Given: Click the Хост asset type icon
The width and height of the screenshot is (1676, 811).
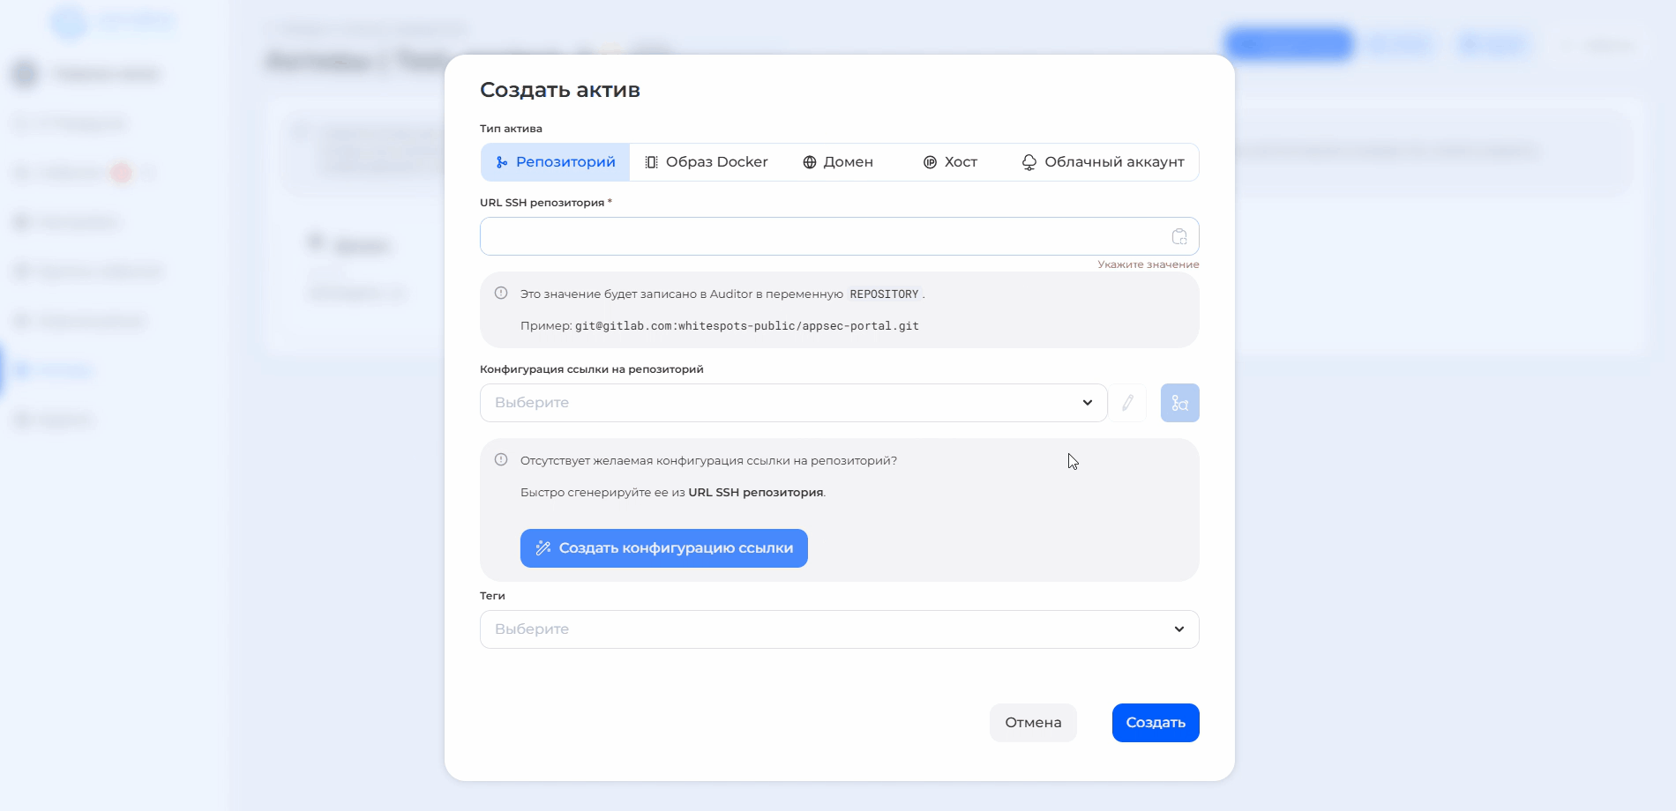Looking at the screenshot, I should point(930,162).
